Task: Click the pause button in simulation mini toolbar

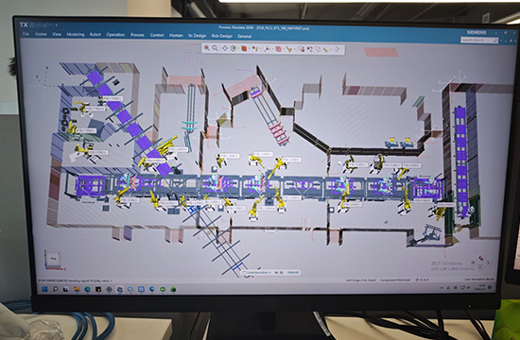Action: (x=281, y=272)
